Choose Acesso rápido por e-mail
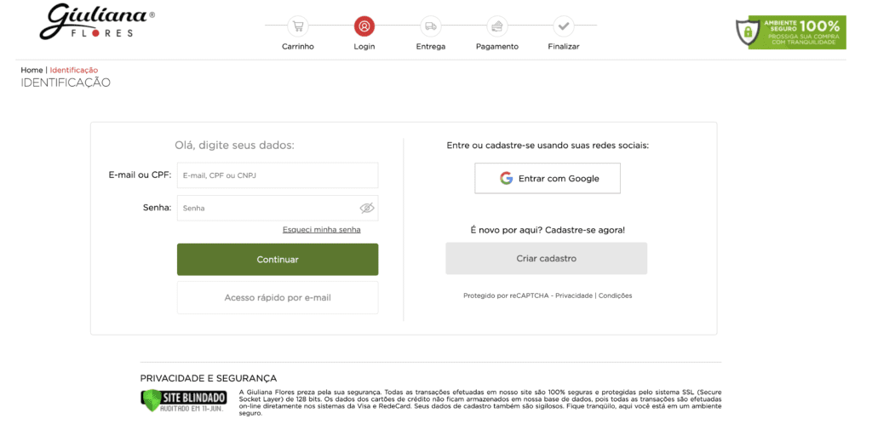872x430 pixels. [278, 298]
